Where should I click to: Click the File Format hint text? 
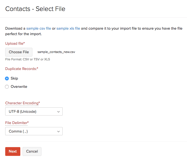[x=27, y=59]
